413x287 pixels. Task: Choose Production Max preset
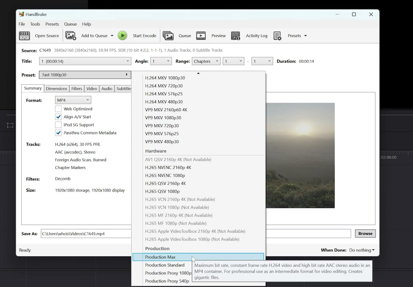[198, 257]
